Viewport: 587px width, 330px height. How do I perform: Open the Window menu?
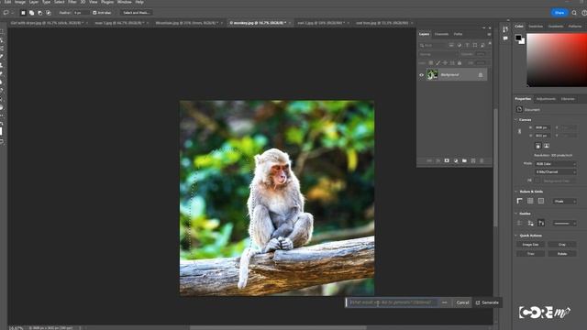125,2
